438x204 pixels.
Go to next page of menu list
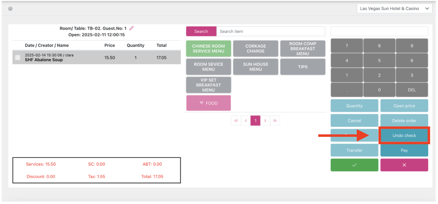click(265, 121)
